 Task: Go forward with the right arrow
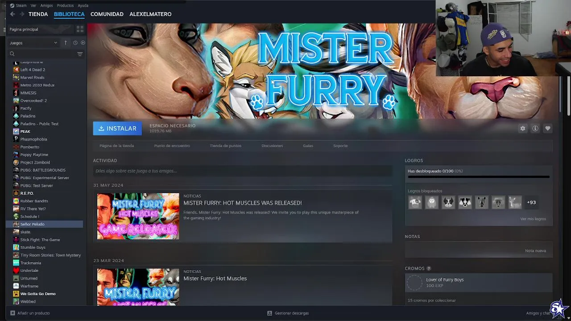click(x=22, y=14)
